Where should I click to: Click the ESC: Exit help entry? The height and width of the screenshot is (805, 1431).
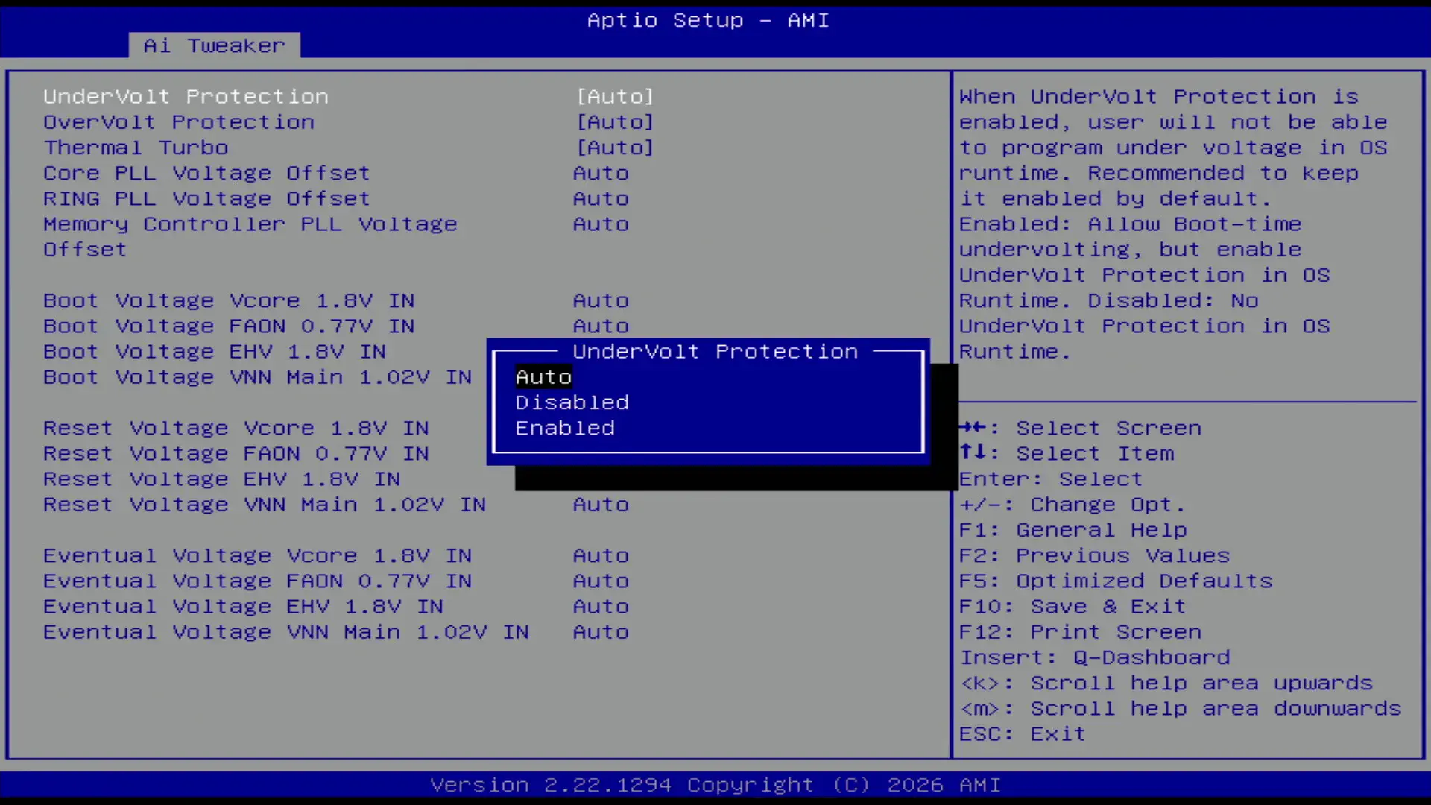point(1022,734)
